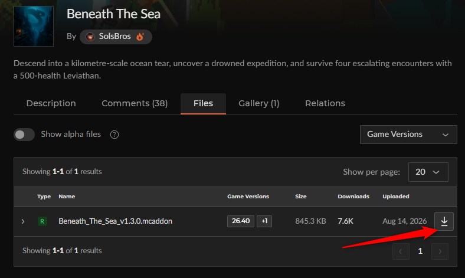Viewport: 465px width, 278px height.
Task: Open the Show per page 20 dropdown
Action: [x=428, y=172]
